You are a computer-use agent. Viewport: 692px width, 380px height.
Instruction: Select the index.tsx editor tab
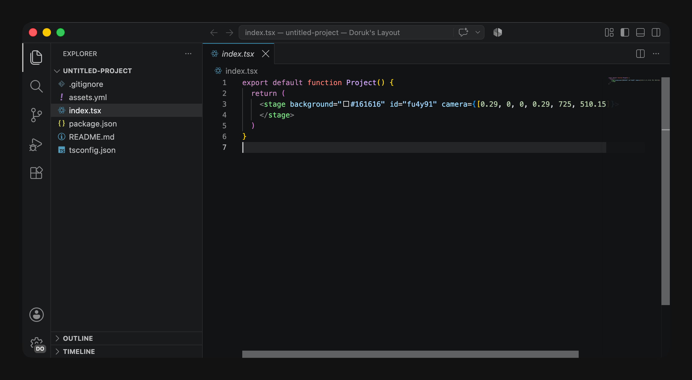(238, 54)
